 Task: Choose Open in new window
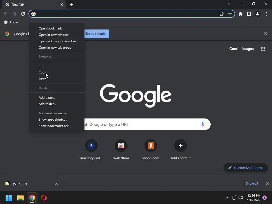tap(57, 35)
